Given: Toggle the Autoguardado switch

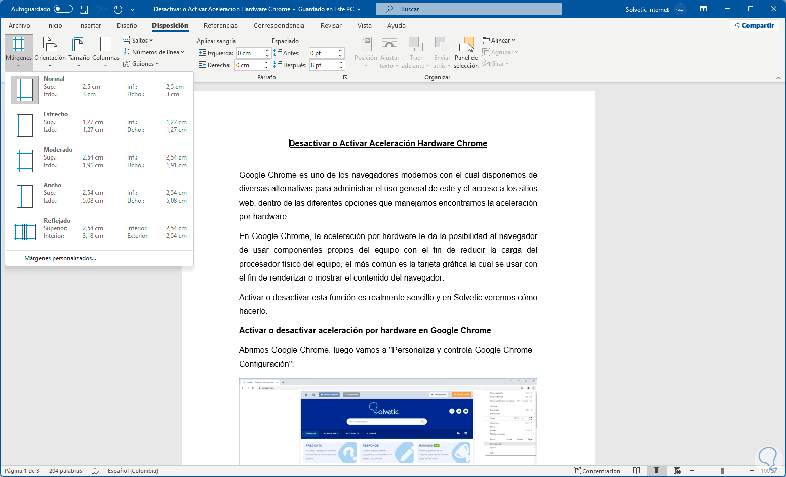Looking at the screenshot, I should (x=63, y=9).
